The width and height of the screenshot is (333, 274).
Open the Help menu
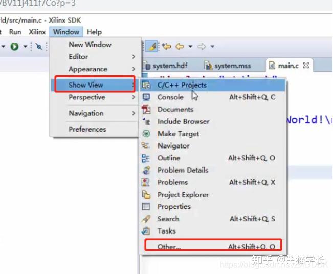(94, 32)
